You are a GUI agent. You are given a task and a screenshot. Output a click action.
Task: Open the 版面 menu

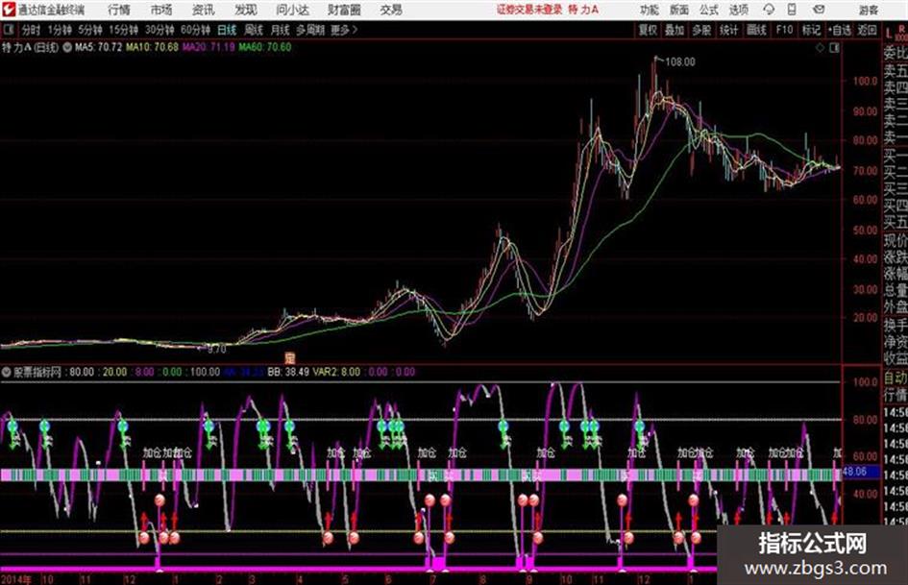click(x=678, y=10)
